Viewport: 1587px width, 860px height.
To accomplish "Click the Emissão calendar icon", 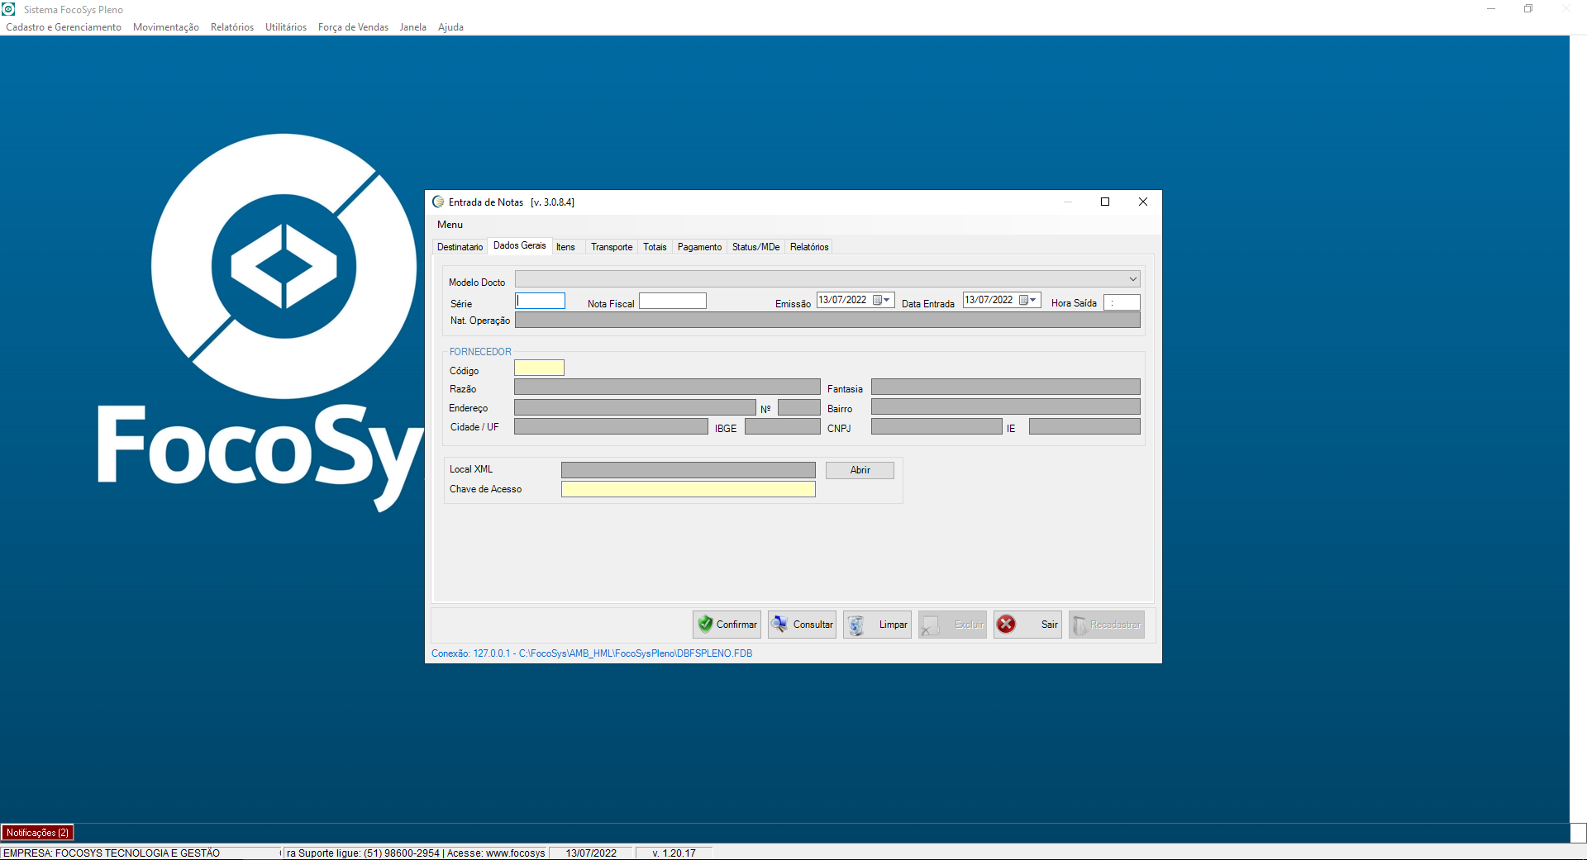I will pos(877,300).
